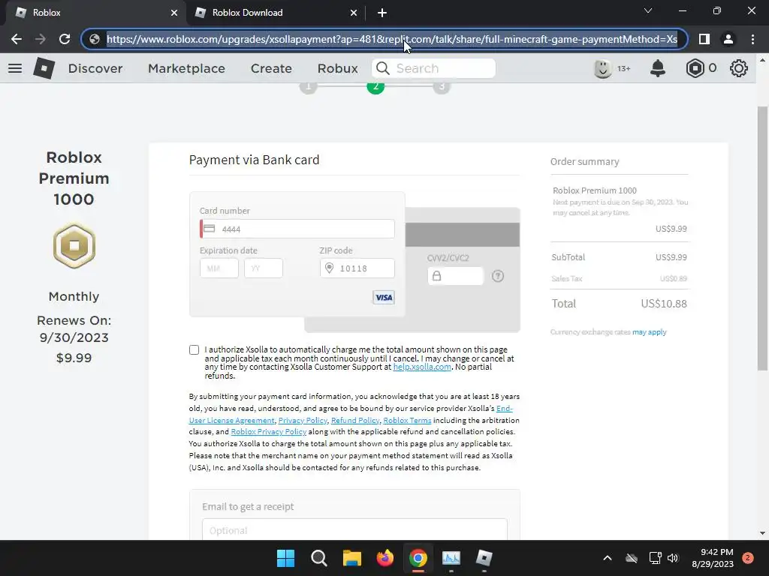Open Windows taskbar search

click(318, 558)
